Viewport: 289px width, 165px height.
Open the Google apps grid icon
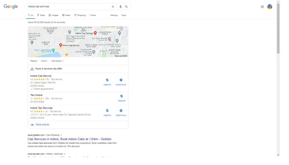click(x=262, y=7)
